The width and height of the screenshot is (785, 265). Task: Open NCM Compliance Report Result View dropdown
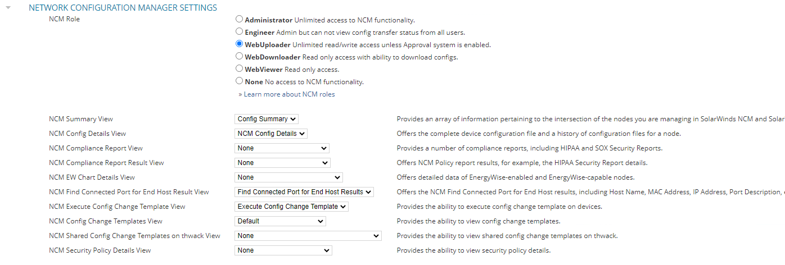(282, 163)
